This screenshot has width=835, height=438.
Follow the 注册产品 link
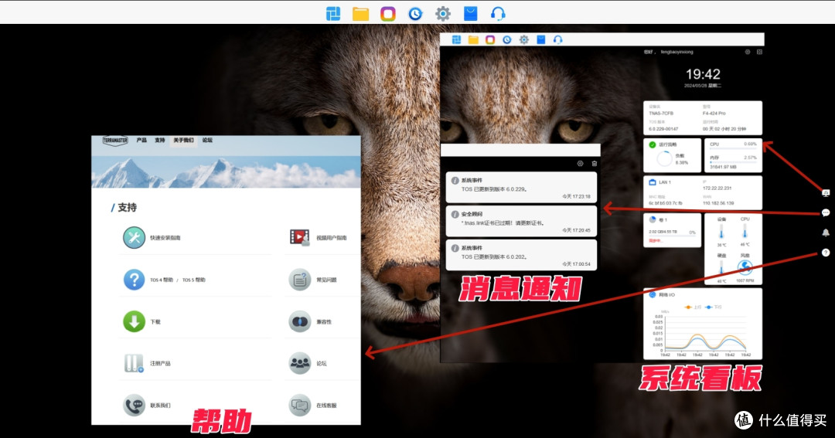tap(160, 364)
